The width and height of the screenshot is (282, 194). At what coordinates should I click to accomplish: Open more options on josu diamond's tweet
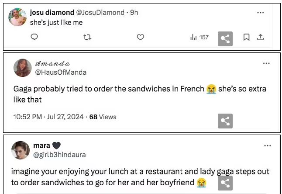pyautogui.click(x=261, y=13)
